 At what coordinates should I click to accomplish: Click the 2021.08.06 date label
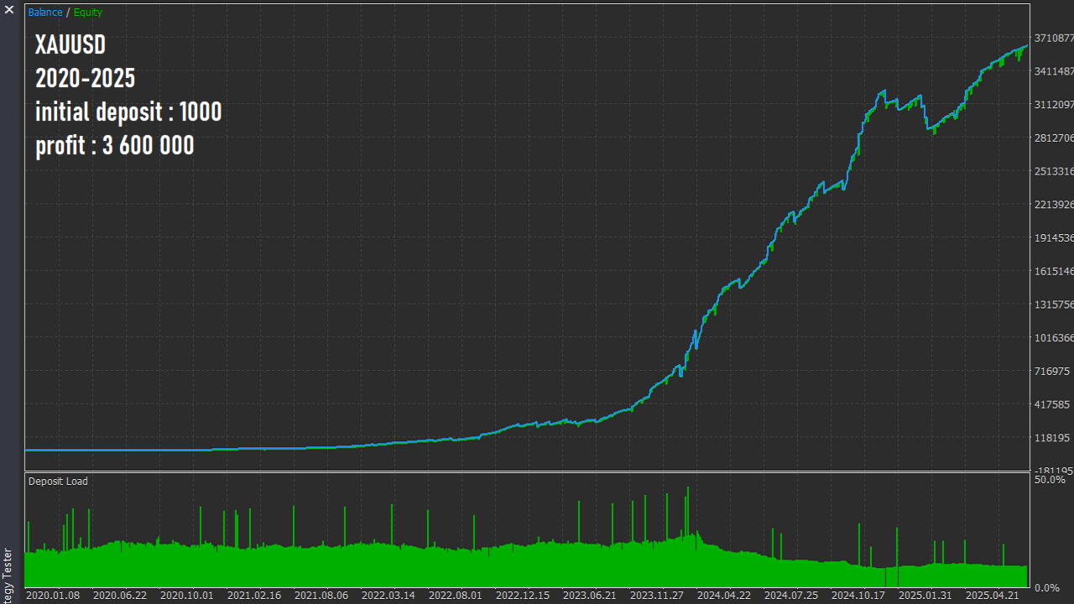click(x=321, y=596)
